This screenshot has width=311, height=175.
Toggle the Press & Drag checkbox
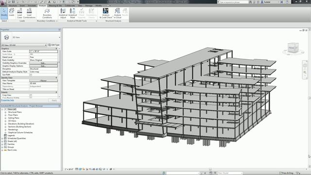(x=280, y=173)
